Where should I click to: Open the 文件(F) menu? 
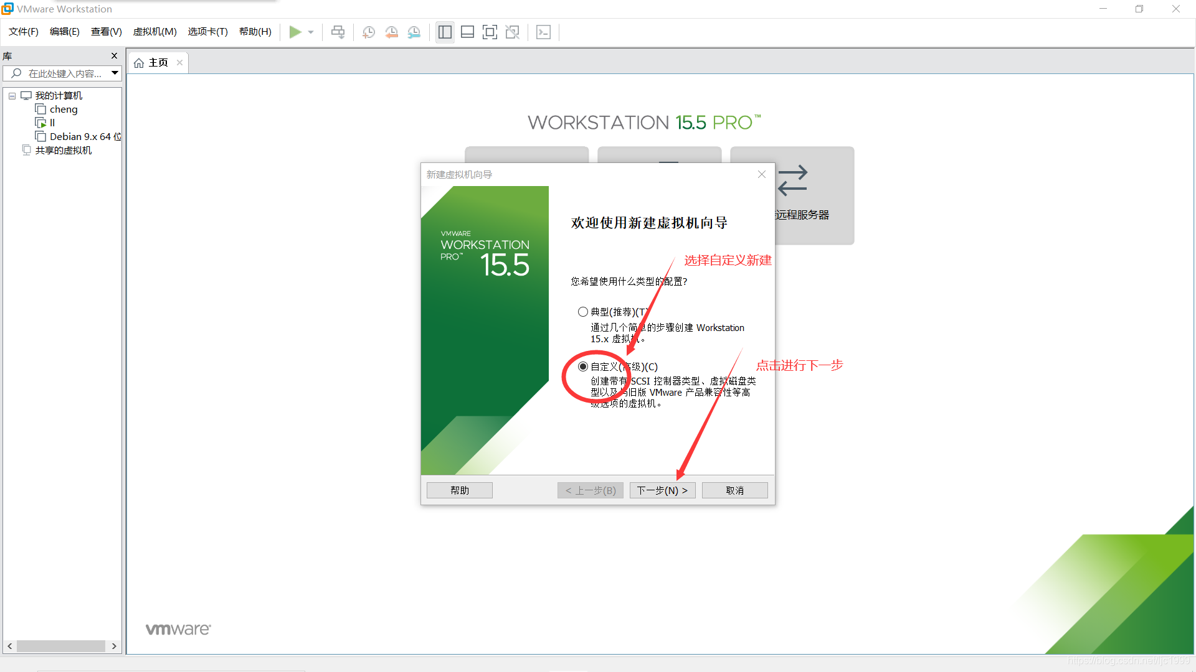pos(24,32)
